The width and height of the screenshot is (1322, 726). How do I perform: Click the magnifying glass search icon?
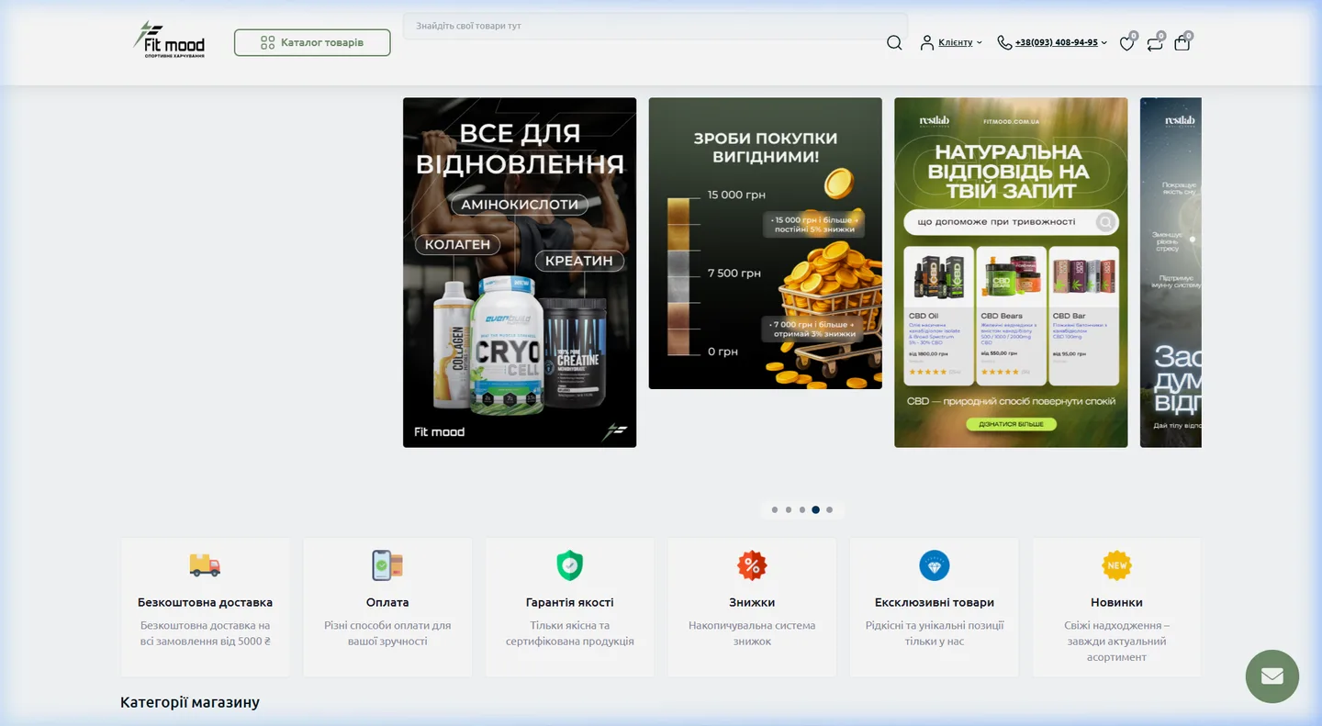tap(894, 42)
